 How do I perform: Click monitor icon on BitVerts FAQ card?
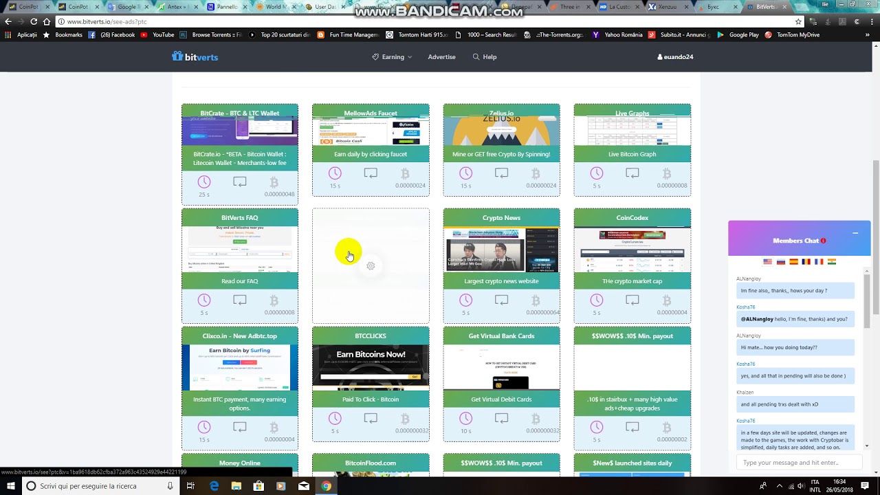pyautogui.click(x=239, y=300)
